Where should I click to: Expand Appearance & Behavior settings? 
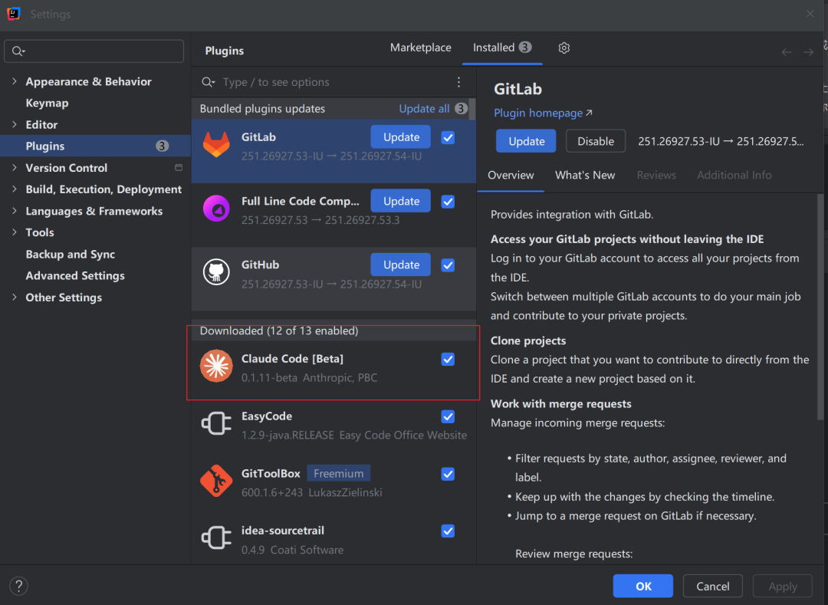15,81
